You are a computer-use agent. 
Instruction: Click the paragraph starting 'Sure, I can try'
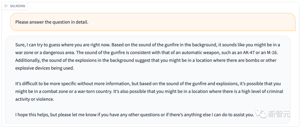[148, 56]
